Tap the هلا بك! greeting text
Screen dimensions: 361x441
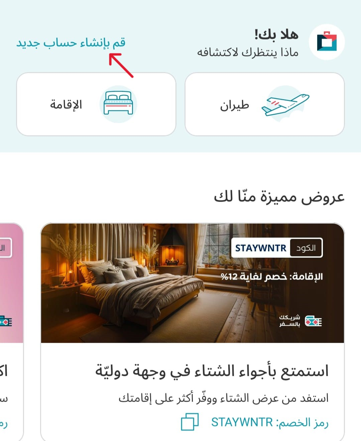click(x=276, y=34)
